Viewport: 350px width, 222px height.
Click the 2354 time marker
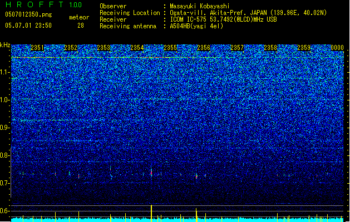[x=137, y=48]
